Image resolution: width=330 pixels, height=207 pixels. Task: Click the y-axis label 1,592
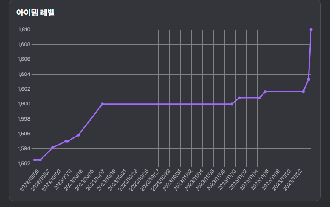click(24, 164)
